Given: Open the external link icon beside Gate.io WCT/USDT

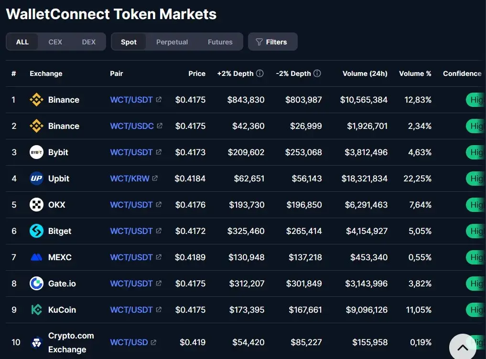Looking at the screenshot, I should (x=159, y=283).
